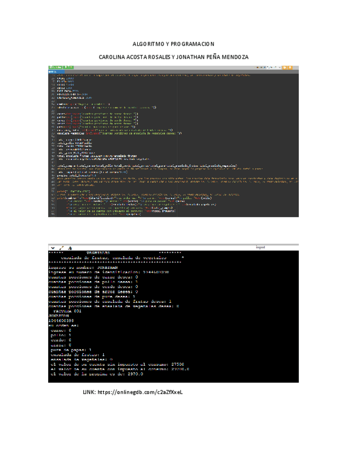Click the third console toolbar icon

[x=69, y=248]
